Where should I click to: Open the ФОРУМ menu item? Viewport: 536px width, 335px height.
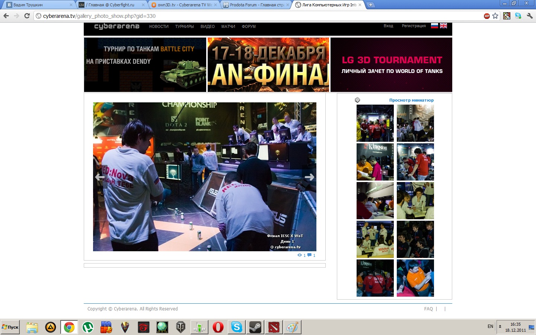pos(249,26)
